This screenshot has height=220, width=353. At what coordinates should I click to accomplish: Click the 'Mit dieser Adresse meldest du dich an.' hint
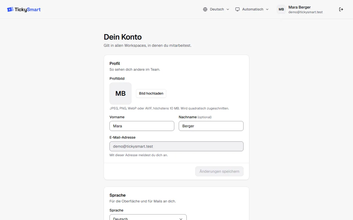[x=138, y=155]
